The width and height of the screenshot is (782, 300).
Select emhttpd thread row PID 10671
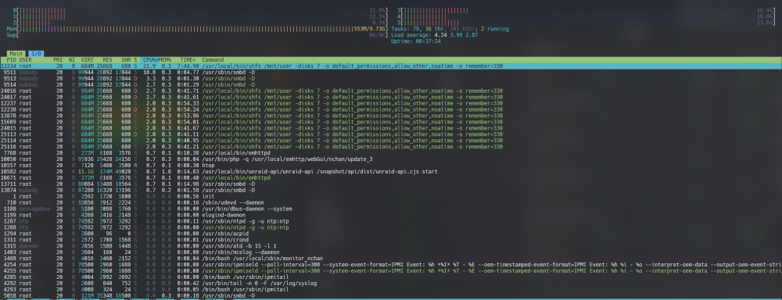(391, 178)
